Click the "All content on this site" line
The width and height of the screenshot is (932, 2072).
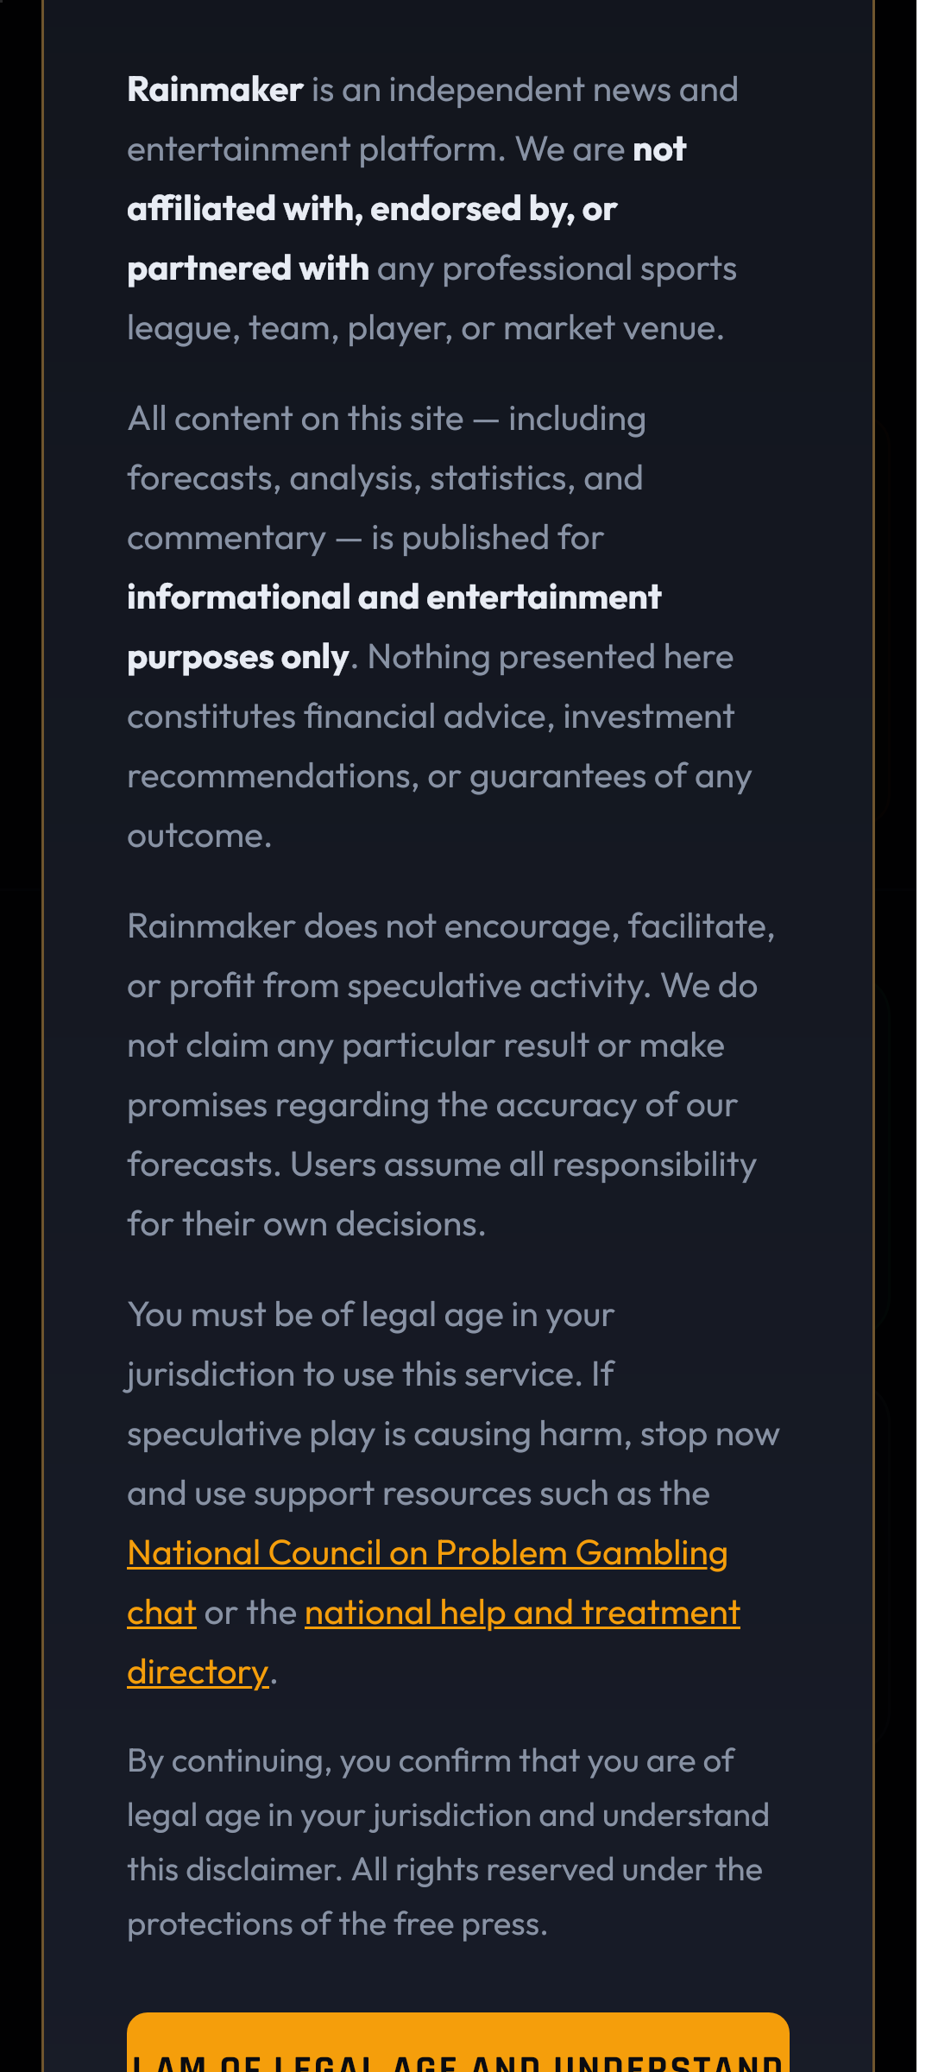point(386,419)
